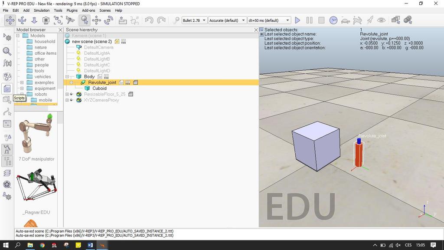The width and height of the screenshot is (444, 250).
Task: Open the Accurate (default) dynamics dropdown
Action: (x=227, y=20)
